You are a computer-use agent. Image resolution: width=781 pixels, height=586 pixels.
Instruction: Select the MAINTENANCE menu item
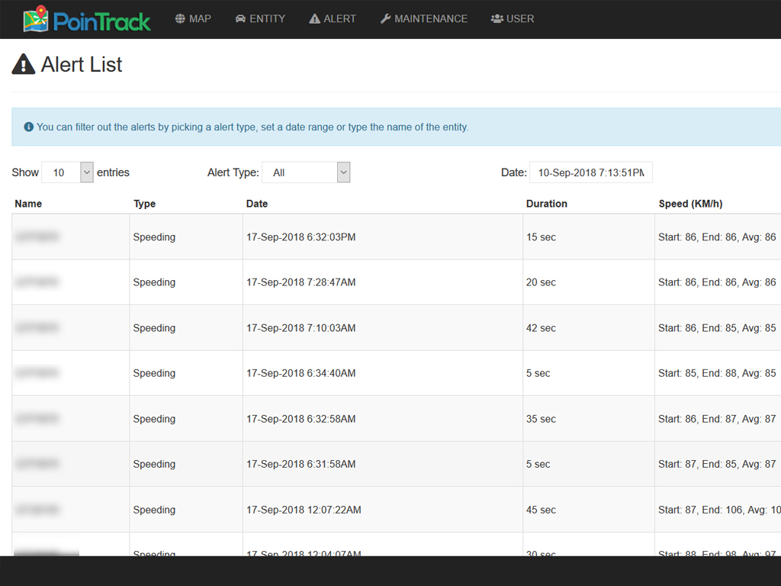pos(423,18)
